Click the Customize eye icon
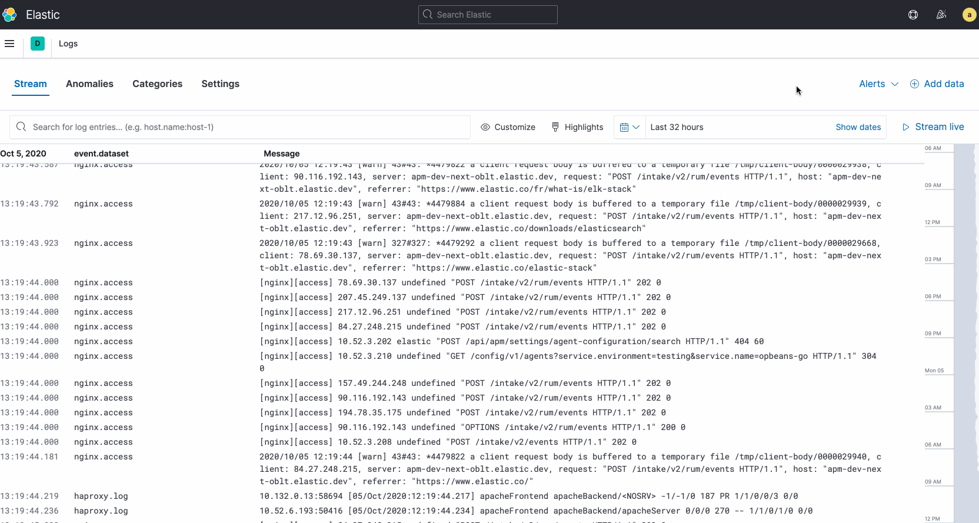The width and height of the screenshot is (979, 523). pyautogui.click(x=485, y=127)
